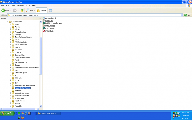This screenshot has width=192, height=120.
Task: Collapse the Program Files tree node
Action: 7,22
